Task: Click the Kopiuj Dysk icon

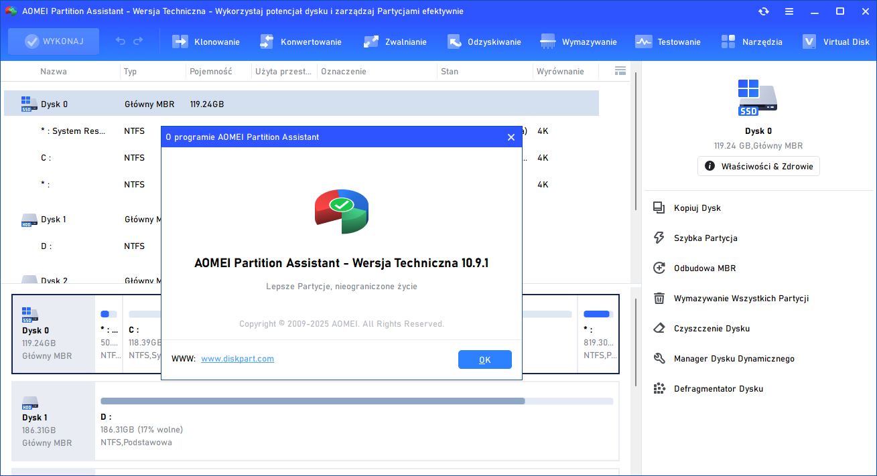Action: (659, 208)
